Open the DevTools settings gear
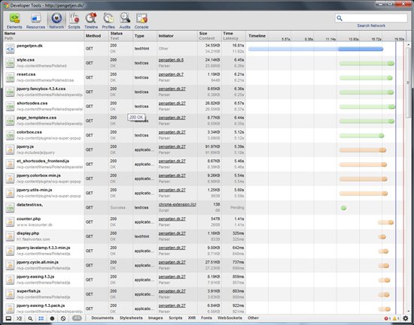The height and width of the screenshot is (325, 414). [406, 318]
